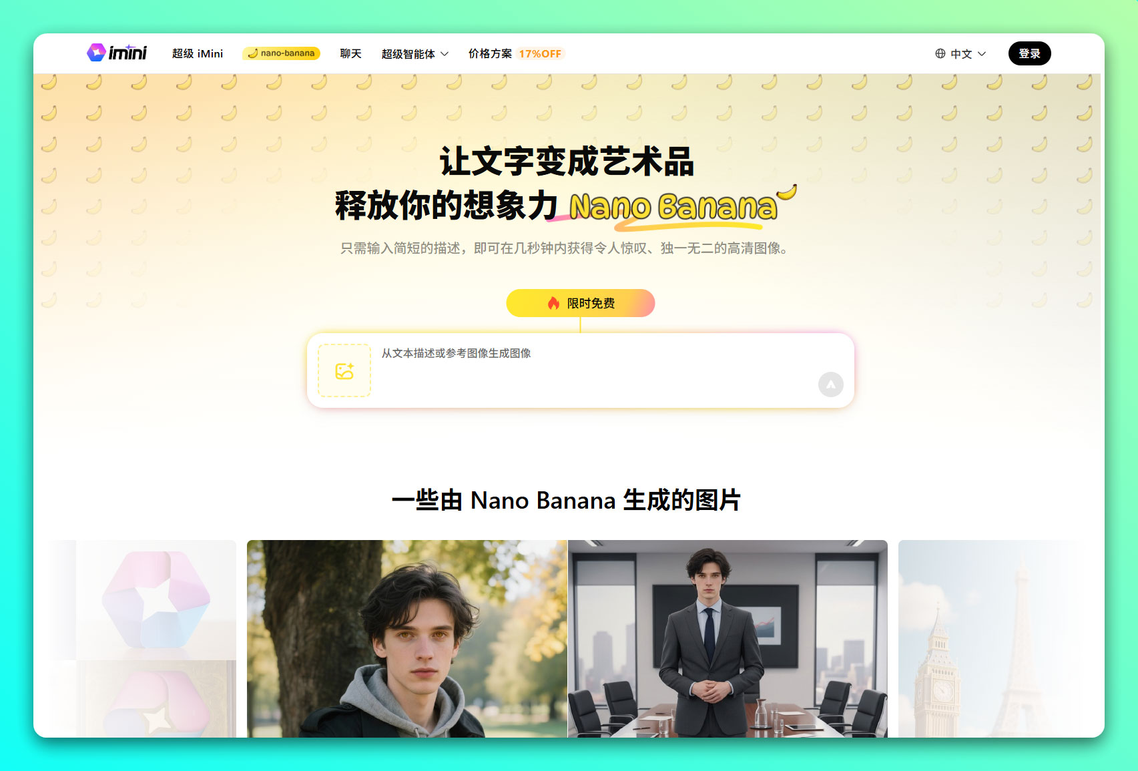Click the 限时免费 button
Image resolution: width=1138 pixels, height=771 pixels.
pyautogui.click(x=580, y=303)
